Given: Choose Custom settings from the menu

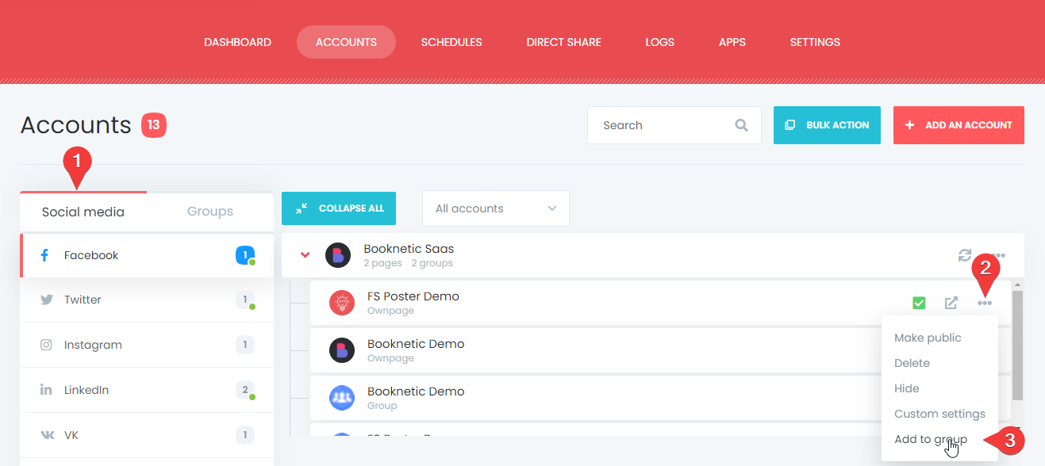Looking at the screenshot, I should click(939, 414).
